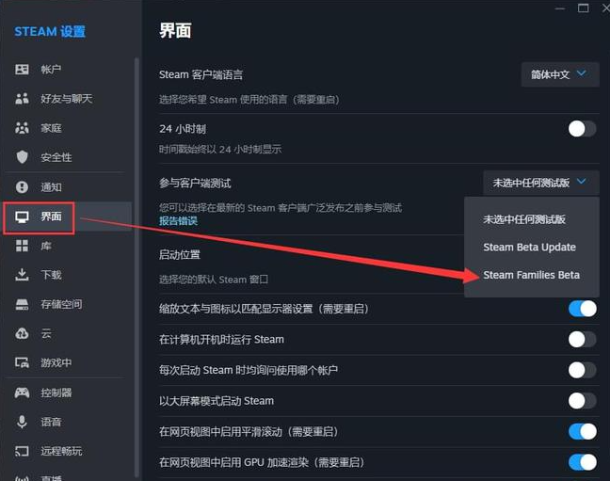Open the 下载 settings section
Screen dimensions: 610x481
pos(68,275)
